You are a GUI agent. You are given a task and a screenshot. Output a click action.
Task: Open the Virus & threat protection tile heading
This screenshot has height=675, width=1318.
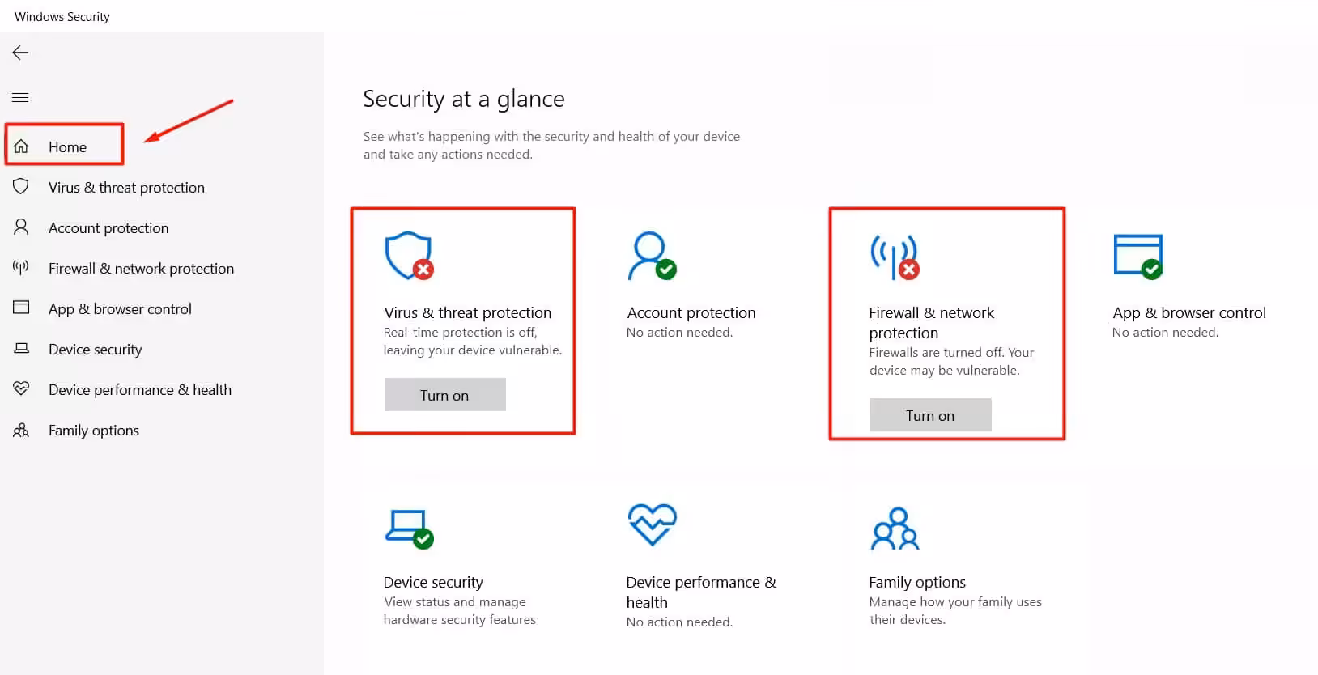click(x=467, y=312)
